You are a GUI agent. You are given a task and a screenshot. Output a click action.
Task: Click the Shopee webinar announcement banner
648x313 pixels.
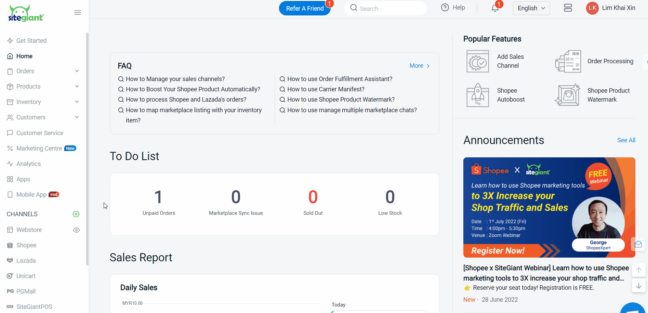pyautogui.click(x=549, y=207)
